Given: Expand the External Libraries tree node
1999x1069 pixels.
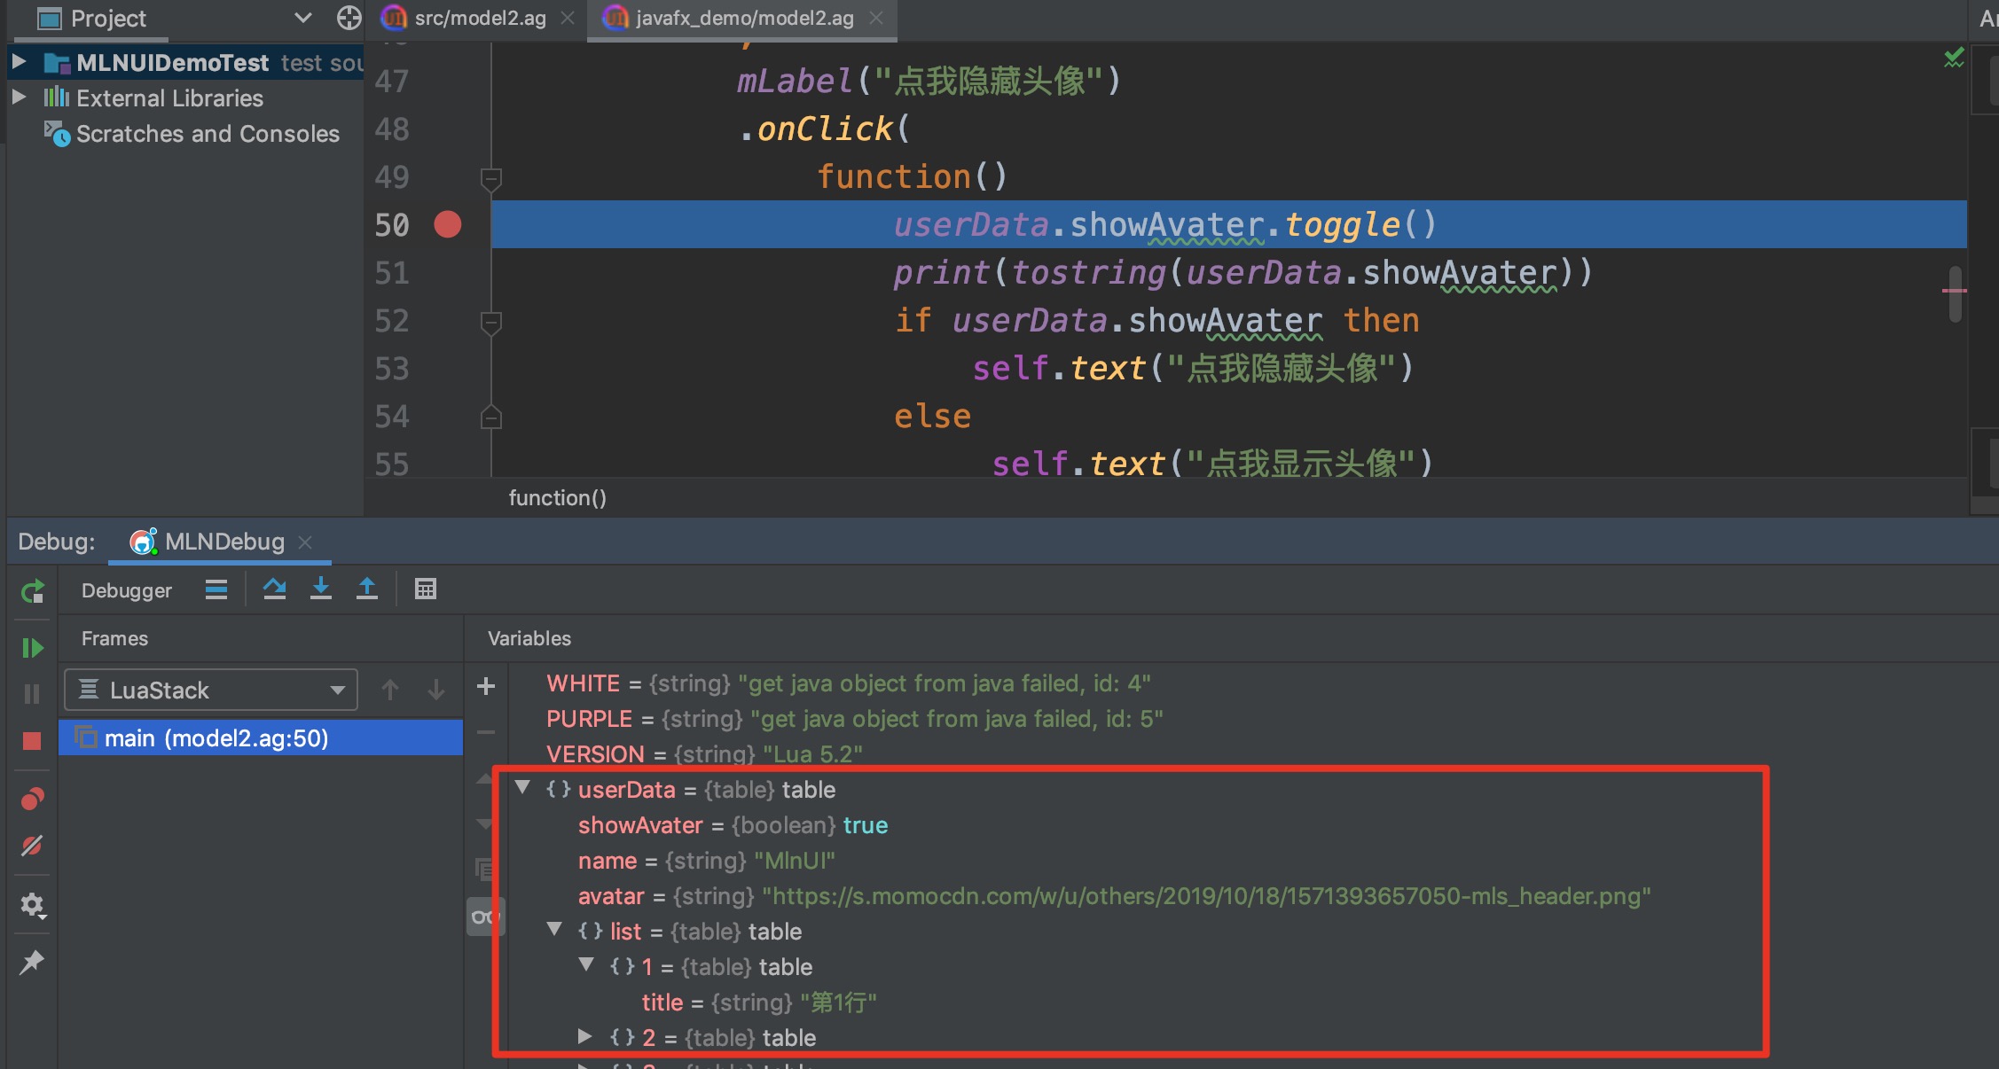Looking at the screenshot, I should point(19,98).
